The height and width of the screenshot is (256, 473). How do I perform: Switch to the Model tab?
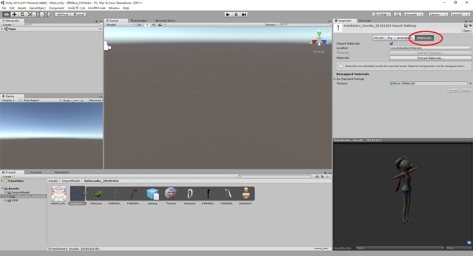click(379, 38)
